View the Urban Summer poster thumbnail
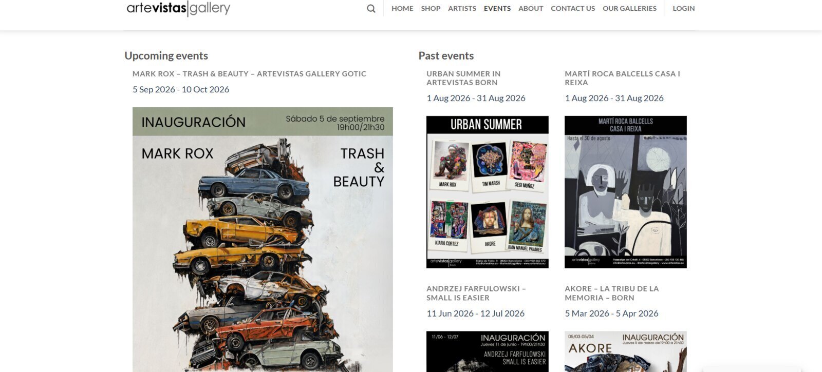Viewport: 822px width, 372px height. 488,192
